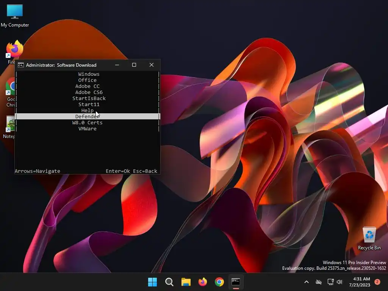Select the Start11 menu entry
The height and width of the screenshot is (291, 388).
(88, 105)
